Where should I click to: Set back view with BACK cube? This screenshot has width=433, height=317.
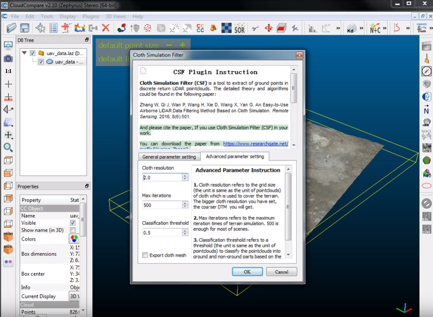click(8, 249)
